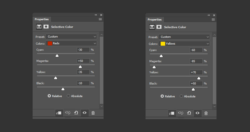Click the Cyan value field showing -60
This screenshot has width=250, height=132.
(x=196, y=50)
